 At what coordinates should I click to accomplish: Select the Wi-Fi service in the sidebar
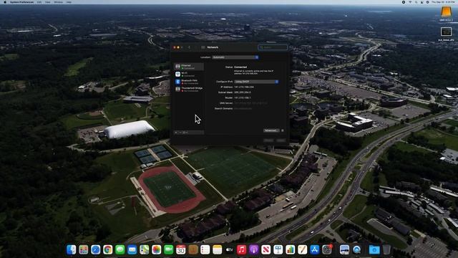189,75
